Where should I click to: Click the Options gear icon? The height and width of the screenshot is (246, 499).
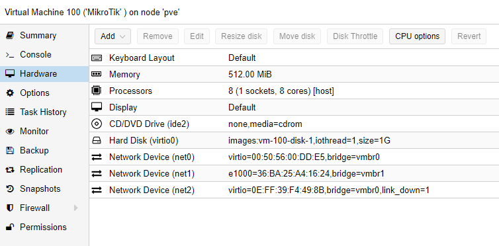(x=10, y=93)
